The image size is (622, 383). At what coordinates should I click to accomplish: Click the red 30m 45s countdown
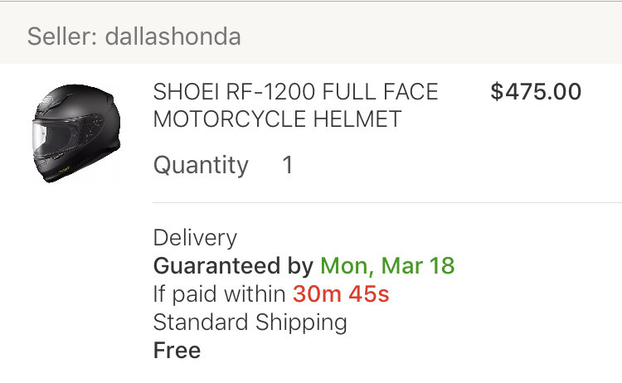point(341,293)
